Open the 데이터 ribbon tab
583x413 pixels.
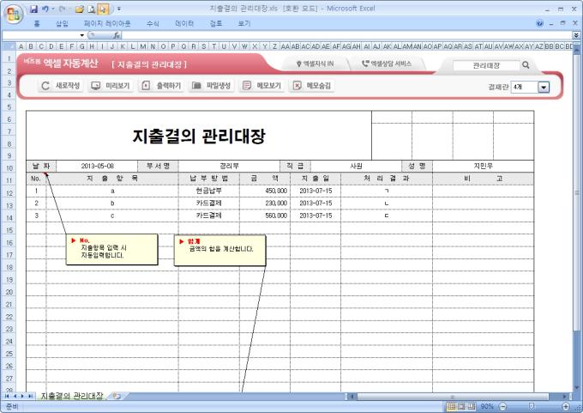coord(184,23)
